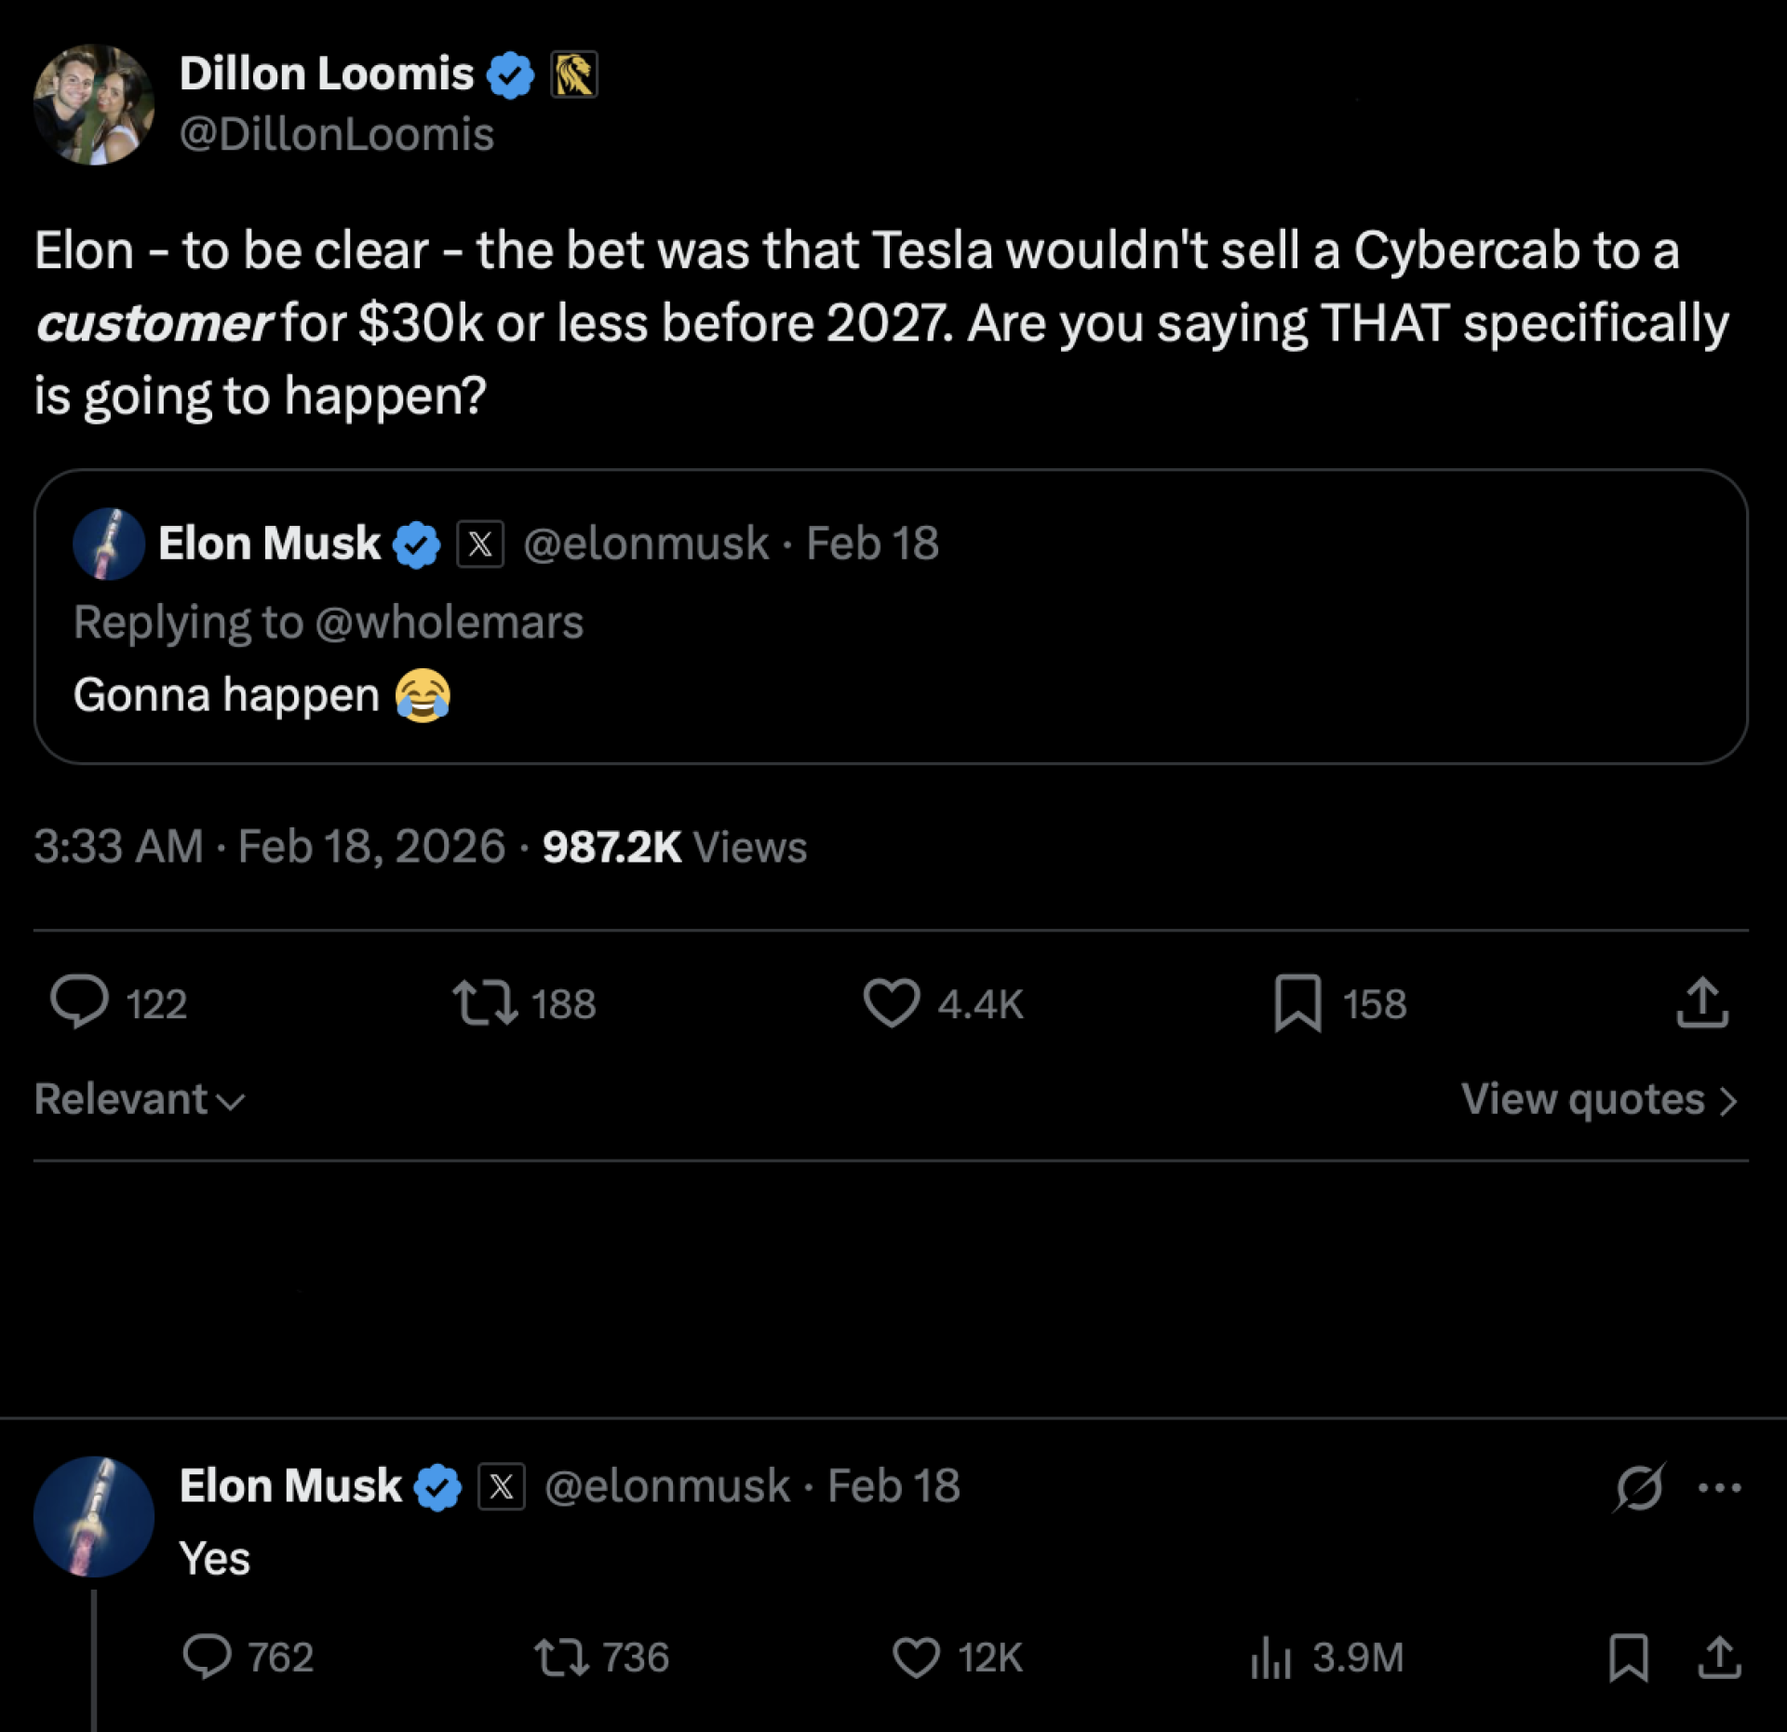Bookmark Elon Musk's "Yes" reply

(1628, 1657)
